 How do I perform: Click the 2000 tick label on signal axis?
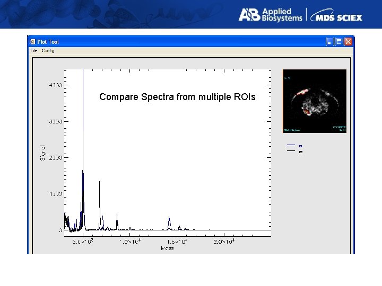pos(56,158)
